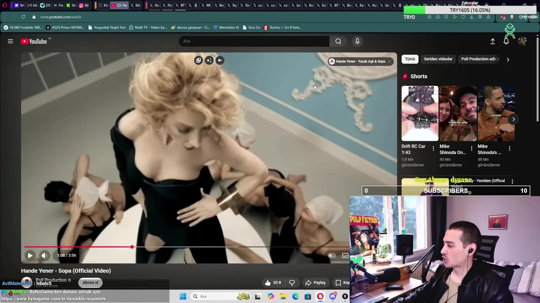Viewport: 540px width, 303px height.
Task: Focus the YouTube Ara search field
Action: [254, 41]
